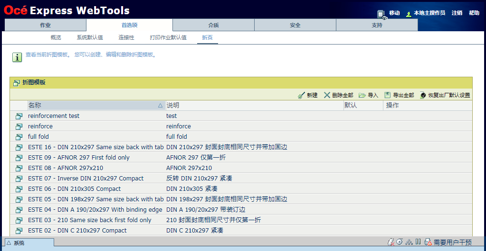The width and height of the screenshot is (486, 251).
Task: Click the disc status icon
Action: click(x=400, y=242)
